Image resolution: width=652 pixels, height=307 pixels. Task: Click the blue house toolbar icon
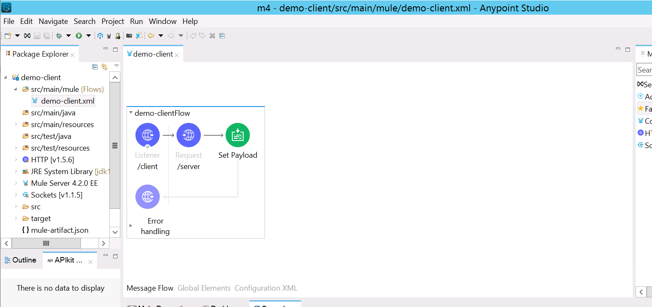100,36
